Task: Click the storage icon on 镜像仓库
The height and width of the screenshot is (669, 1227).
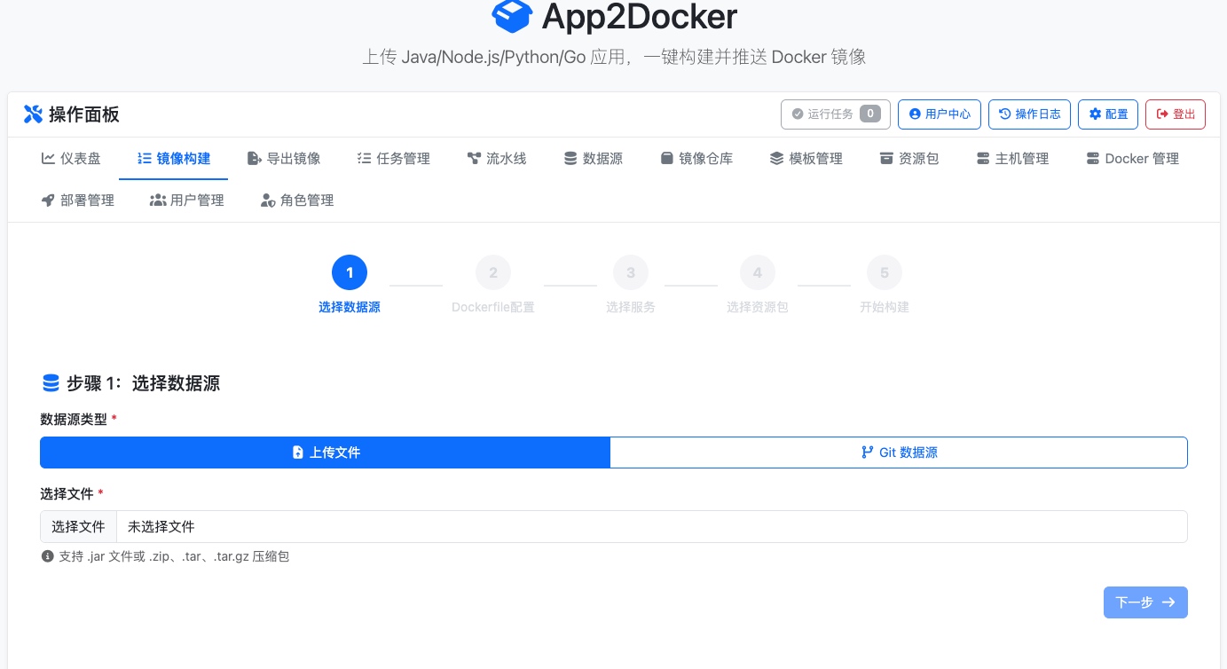Action: 666,159
